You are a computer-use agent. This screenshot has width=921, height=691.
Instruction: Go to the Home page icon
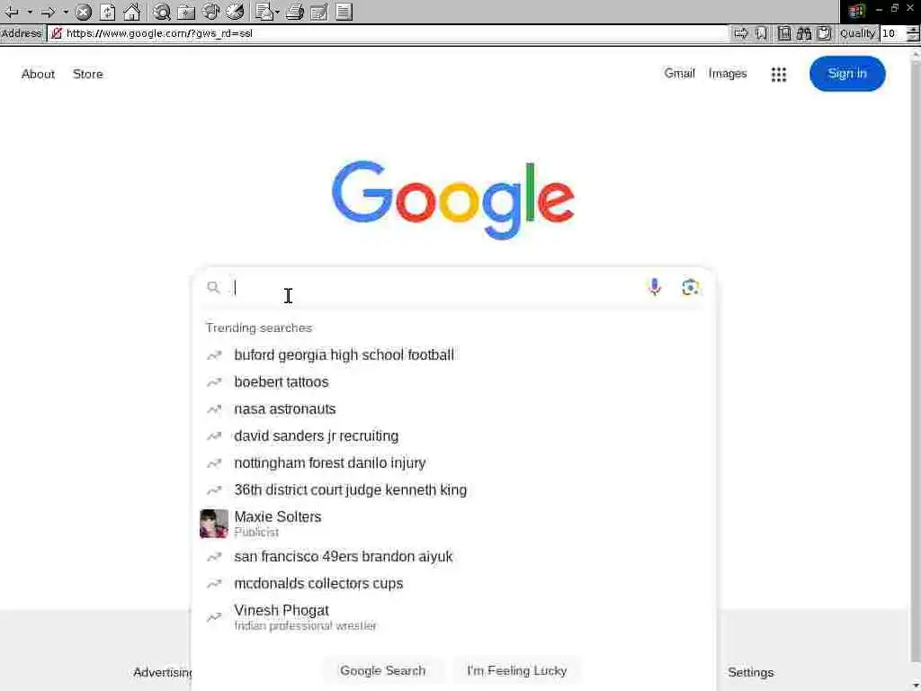[x=132, y=11]
